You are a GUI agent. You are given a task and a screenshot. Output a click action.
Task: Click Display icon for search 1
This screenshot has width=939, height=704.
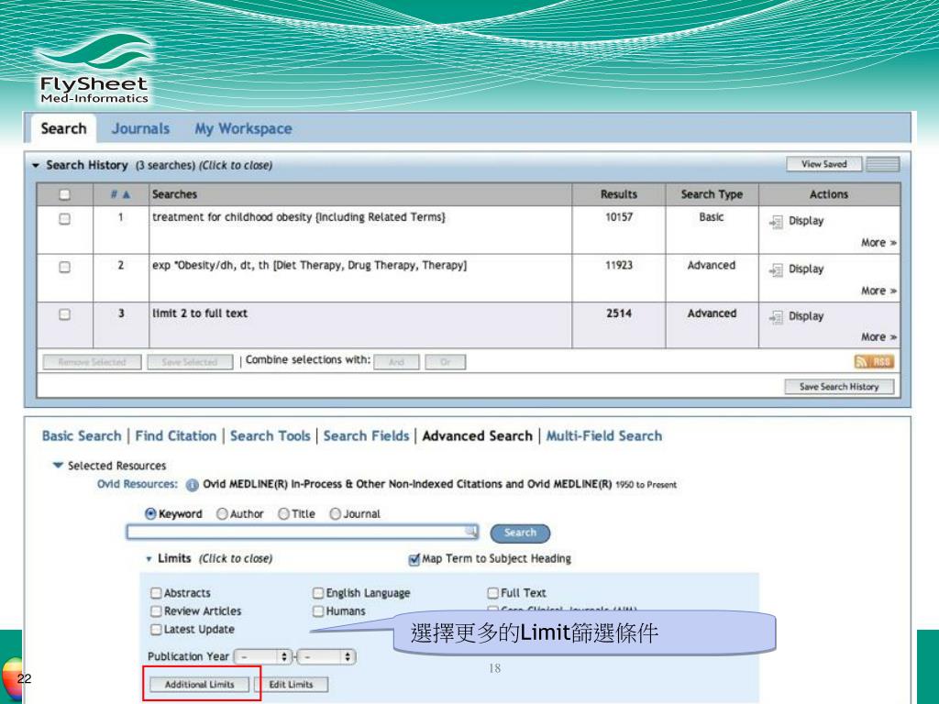(x=776, y=222)
